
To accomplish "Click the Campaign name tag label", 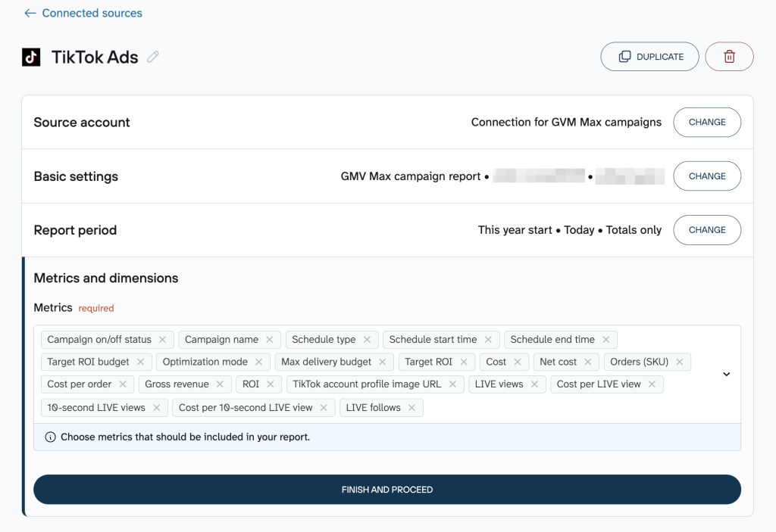I will coord(221,340).
